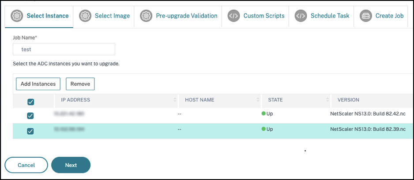Select 'NetScaler NS13.0: Build 82.42.nc' cell
Screen dimensions: 414x180
coord(368,114)
